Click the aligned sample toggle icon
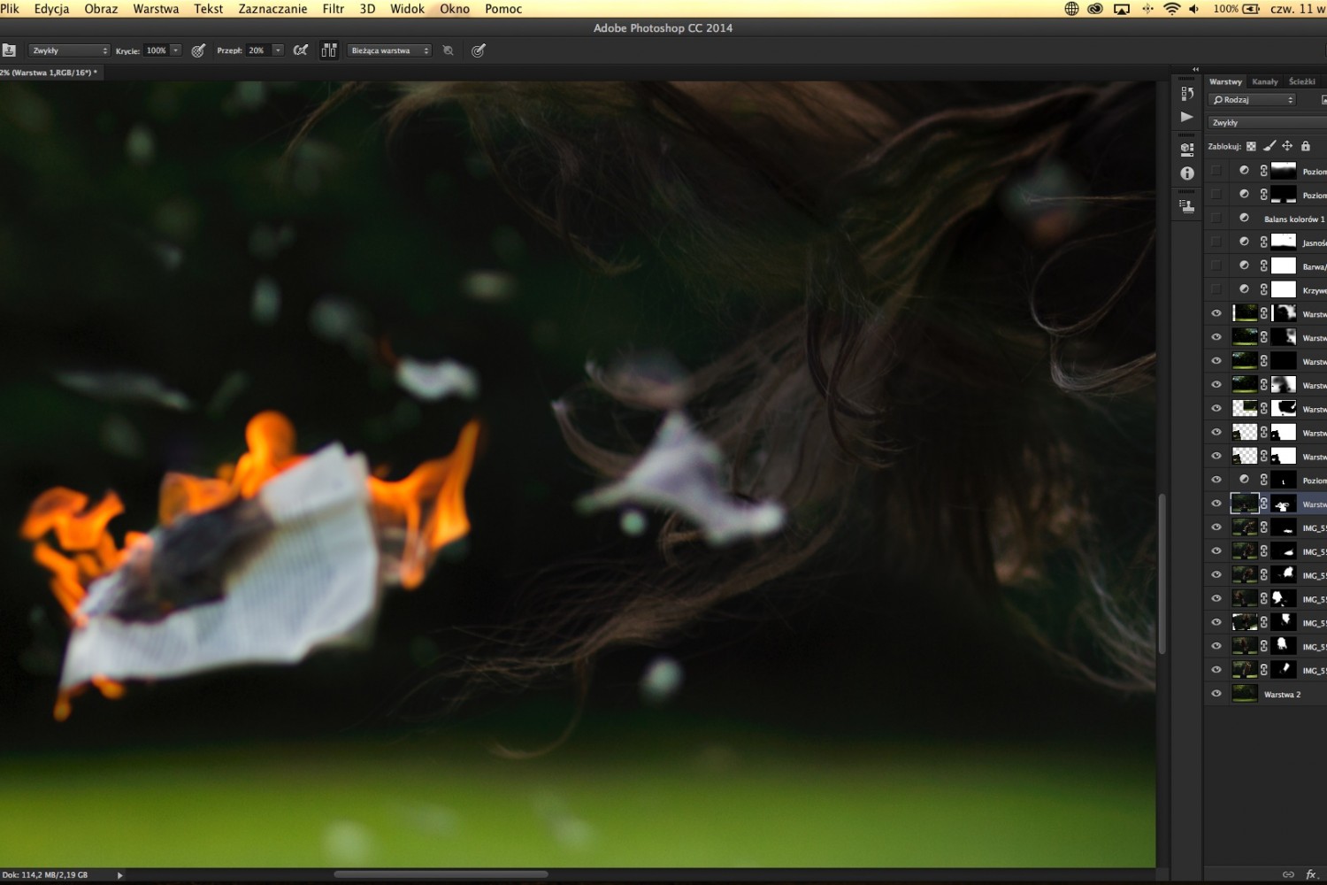 click(x=329, y=50)
